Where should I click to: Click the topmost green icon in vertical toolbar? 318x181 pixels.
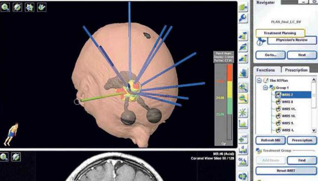(x=243, y=7)
